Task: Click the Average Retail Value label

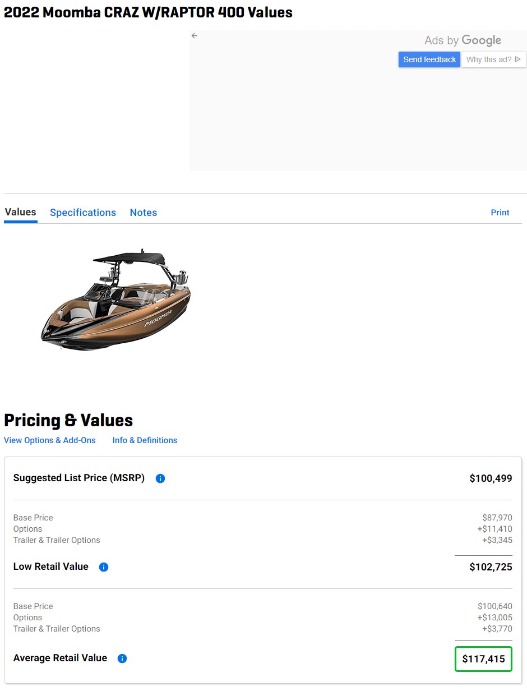Action: click(60, 658)
